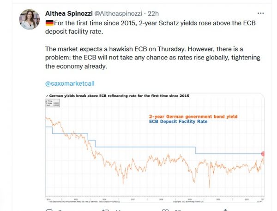Image resolution: width=277 pixels, height=211 pixels.
Task: Click the tweet text about Schatz yields
Action: click(151, 27)
